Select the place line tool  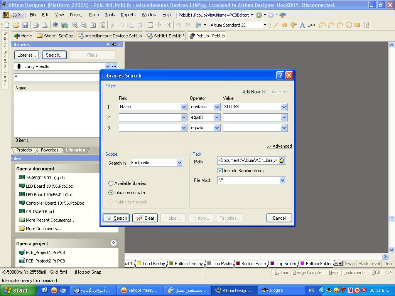click(x=276, y=25)
